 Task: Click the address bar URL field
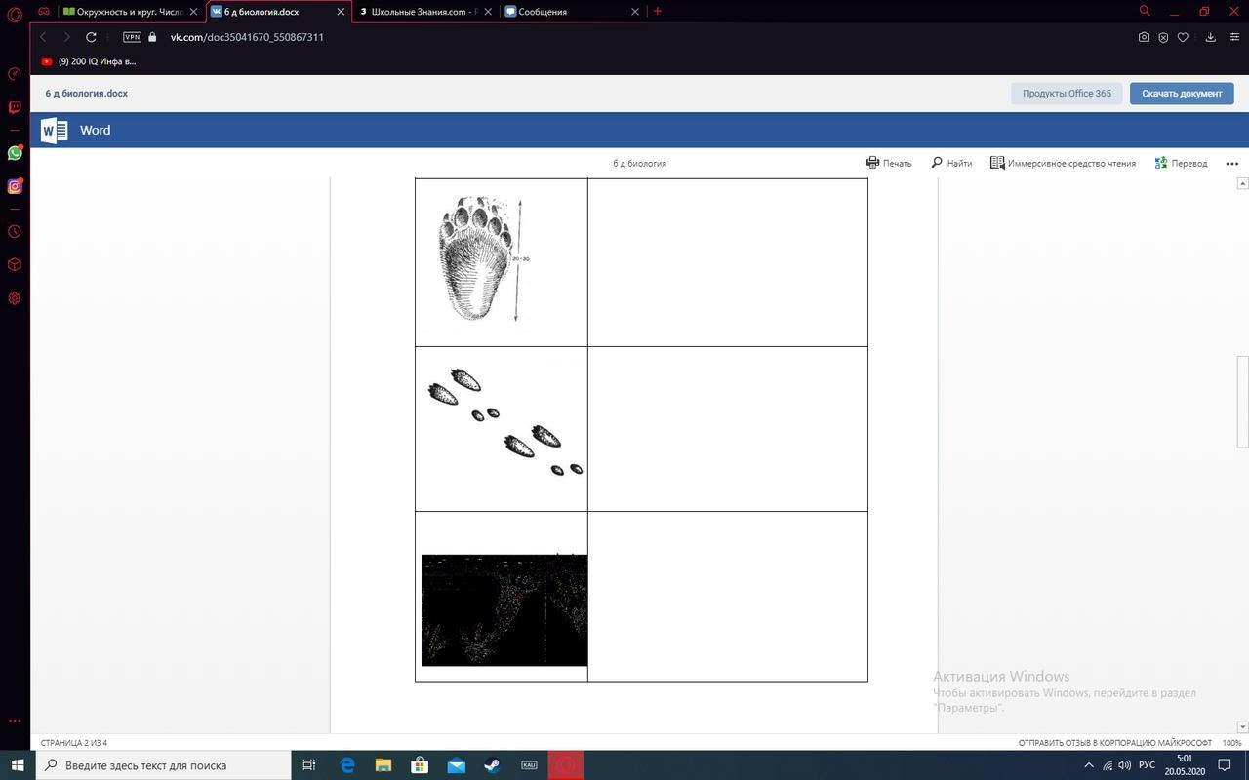(x=247, y=37)
